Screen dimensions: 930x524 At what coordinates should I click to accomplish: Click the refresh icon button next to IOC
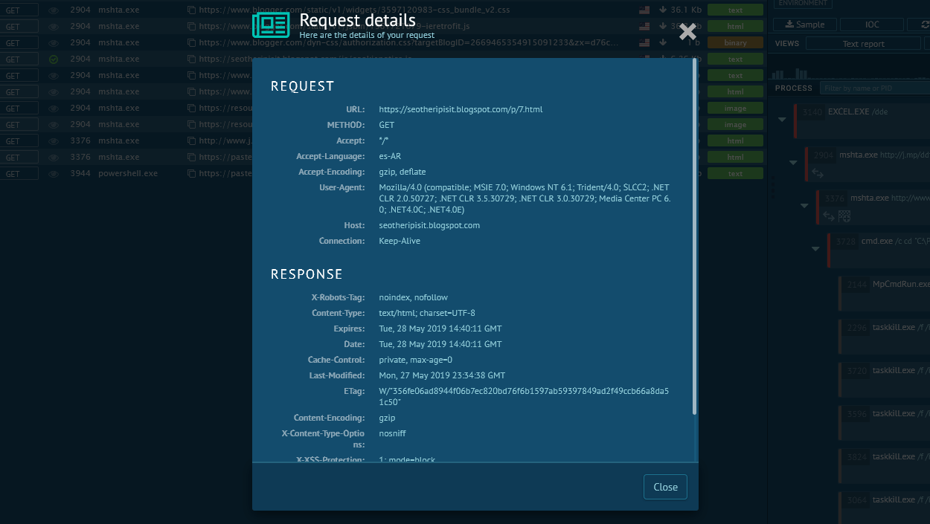pos(918,25)
